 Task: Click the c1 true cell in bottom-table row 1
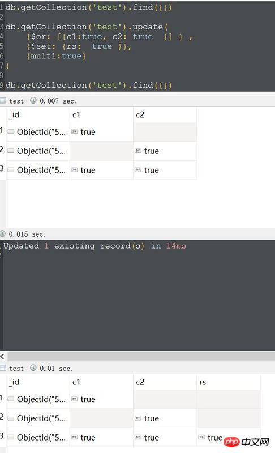coord(101,399)
